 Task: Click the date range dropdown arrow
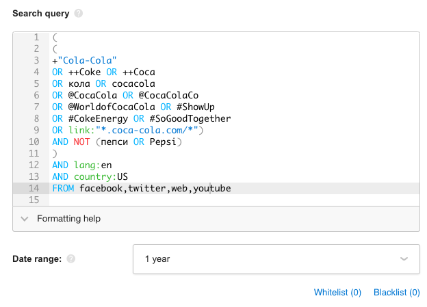click(404, 259)
